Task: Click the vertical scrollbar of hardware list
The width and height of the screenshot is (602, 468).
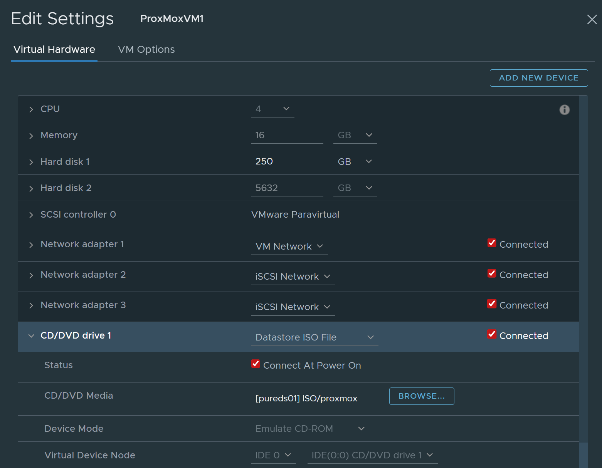Action: click(583, 270)
